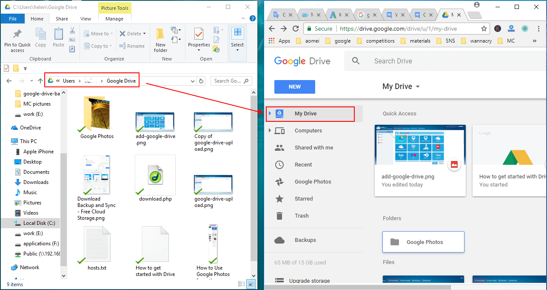
Task: Open the Apps bookmarks shortcut
Action: pos(280,41)
